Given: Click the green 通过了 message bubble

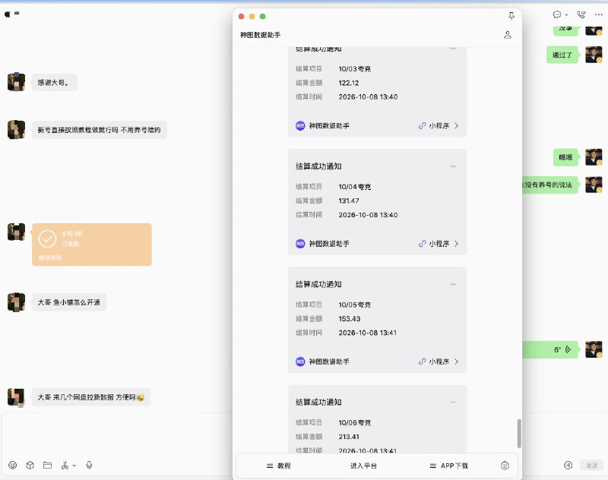Looking at the screenshot, I should pos(562,55).
